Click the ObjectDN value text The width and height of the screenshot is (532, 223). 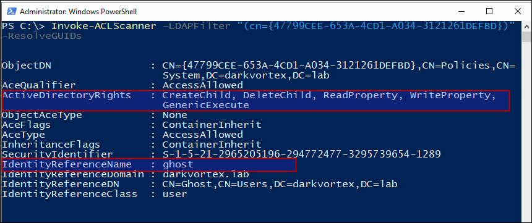click(339, 71)
